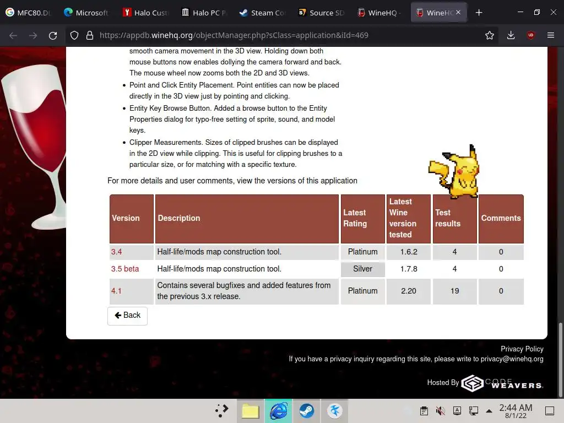
Task: Open the Privacy Policy link
Action: tap(522, 349)
